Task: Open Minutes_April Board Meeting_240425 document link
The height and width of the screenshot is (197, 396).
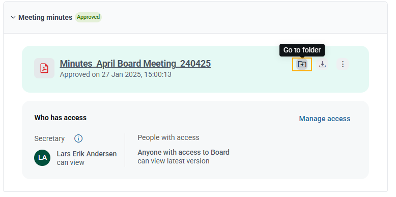Action: [135, 64]
